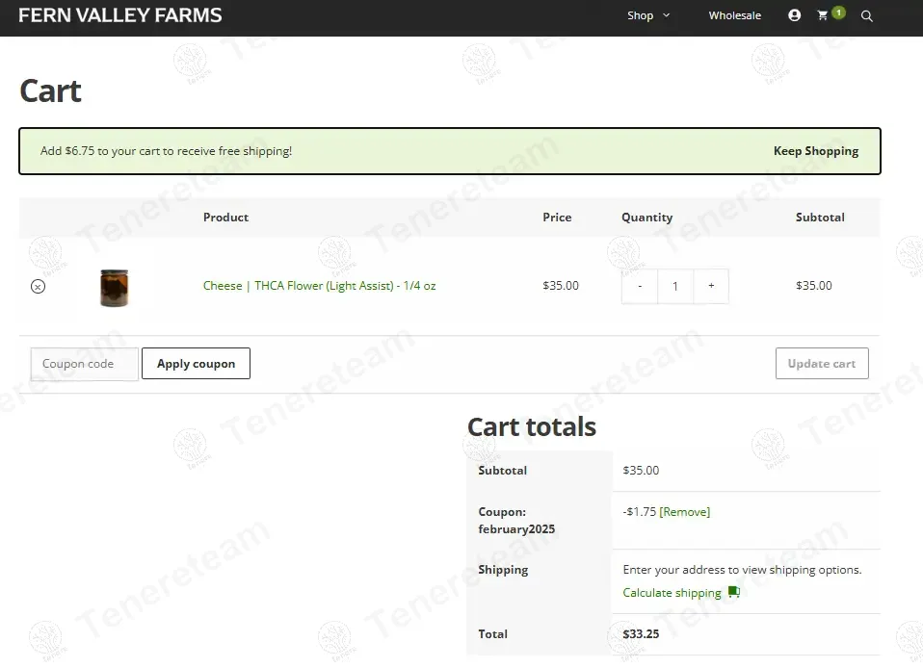Click the Cart page heading

click(x=51, y=91)
